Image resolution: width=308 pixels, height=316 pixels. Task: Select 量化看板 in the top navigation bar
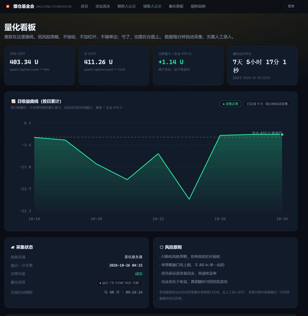[x=176, y=6]
